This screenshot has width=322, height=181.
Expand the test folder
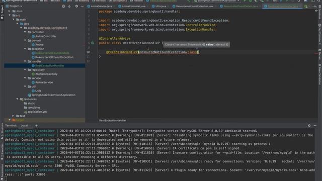tap(14, 116)
